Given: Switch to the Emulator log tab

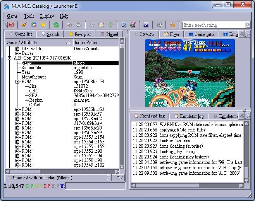Looking at the screenshot, I should click(189, 116).
